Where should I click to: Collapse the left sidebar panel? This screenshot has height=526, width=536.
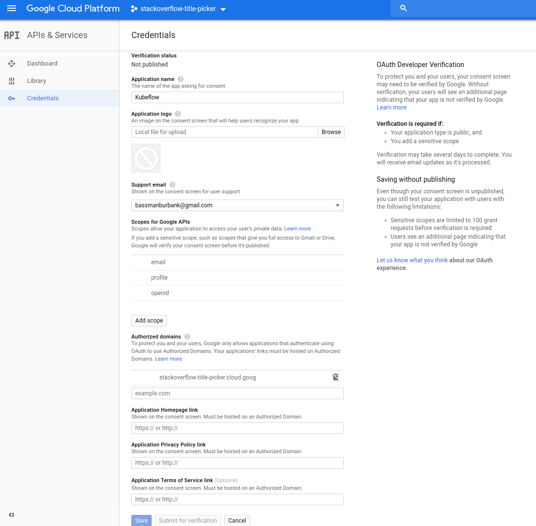coord(11,514)
